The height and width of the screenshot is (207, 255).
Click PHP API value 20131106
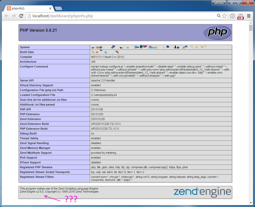[x=97, y=110]
